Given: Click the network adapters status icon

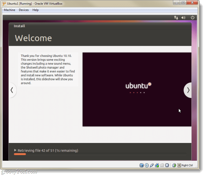Looking at the screenshot, I should (x=157, y=165).
